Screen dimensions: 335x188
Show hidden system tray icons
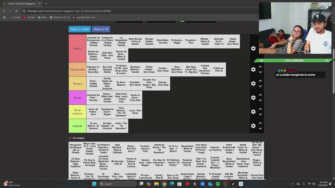(x=292, y=184)
